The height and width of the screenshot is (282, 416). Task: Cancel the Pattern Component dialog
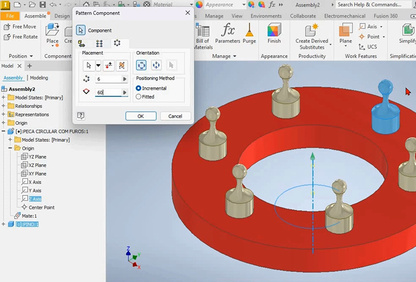(x=175, y=116)
